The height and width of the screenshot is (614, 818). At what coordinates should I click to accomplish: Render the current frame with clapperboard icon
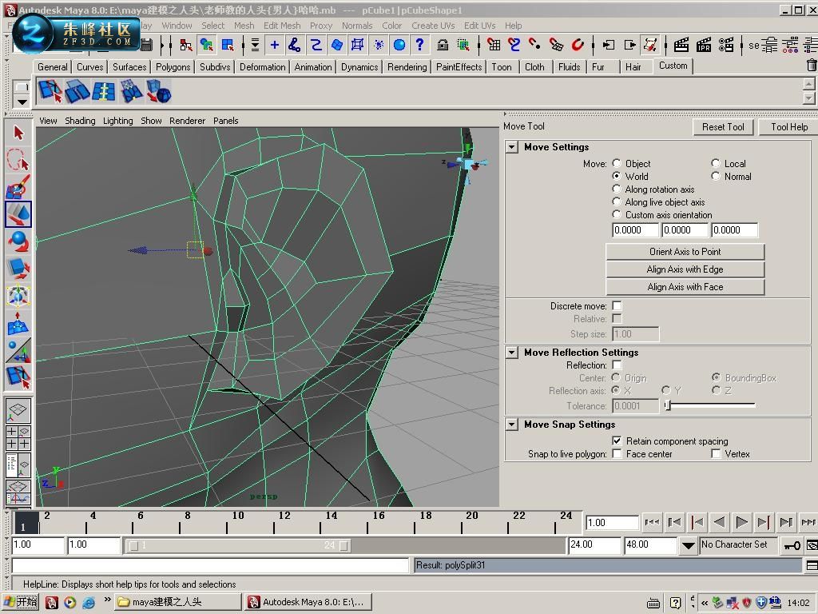[681, 46]
